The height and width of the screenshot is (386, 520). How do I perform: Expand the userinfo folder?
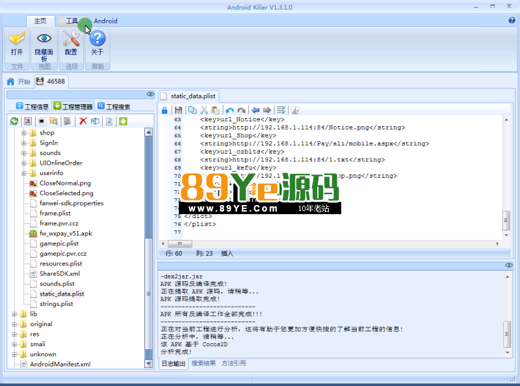[x=24, y=173]
